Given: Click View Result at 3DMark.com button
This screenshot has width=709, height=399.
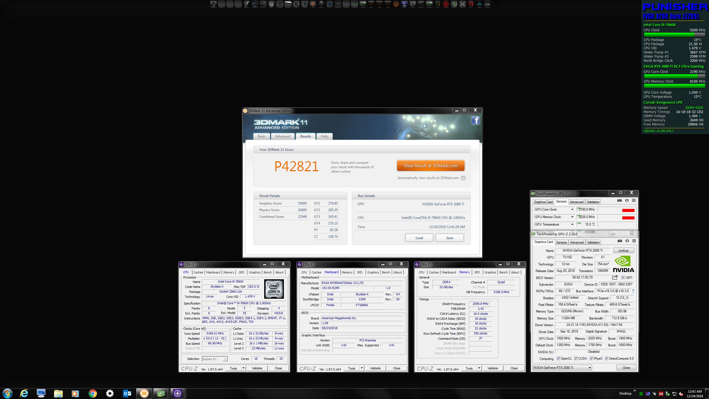Looking at the screenshot, I should [430, 166].
